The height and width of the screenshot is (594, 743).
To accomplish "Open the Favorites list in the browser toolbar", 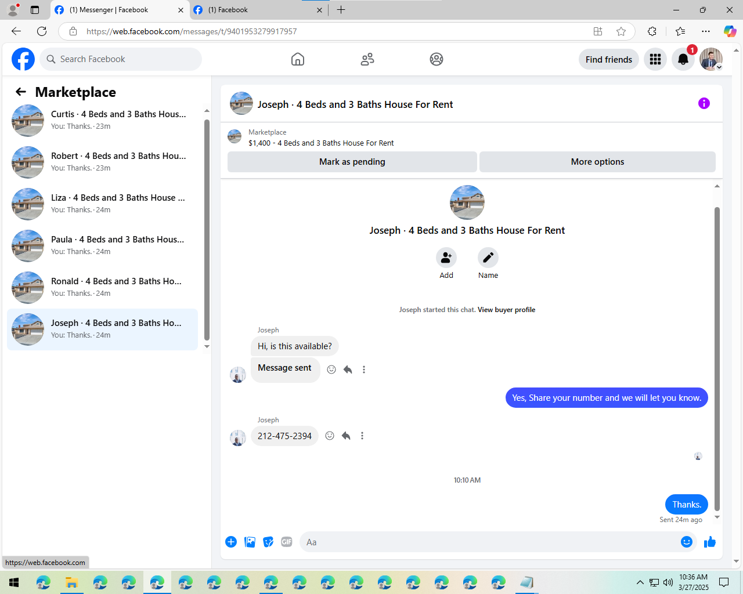I will 680,31.
